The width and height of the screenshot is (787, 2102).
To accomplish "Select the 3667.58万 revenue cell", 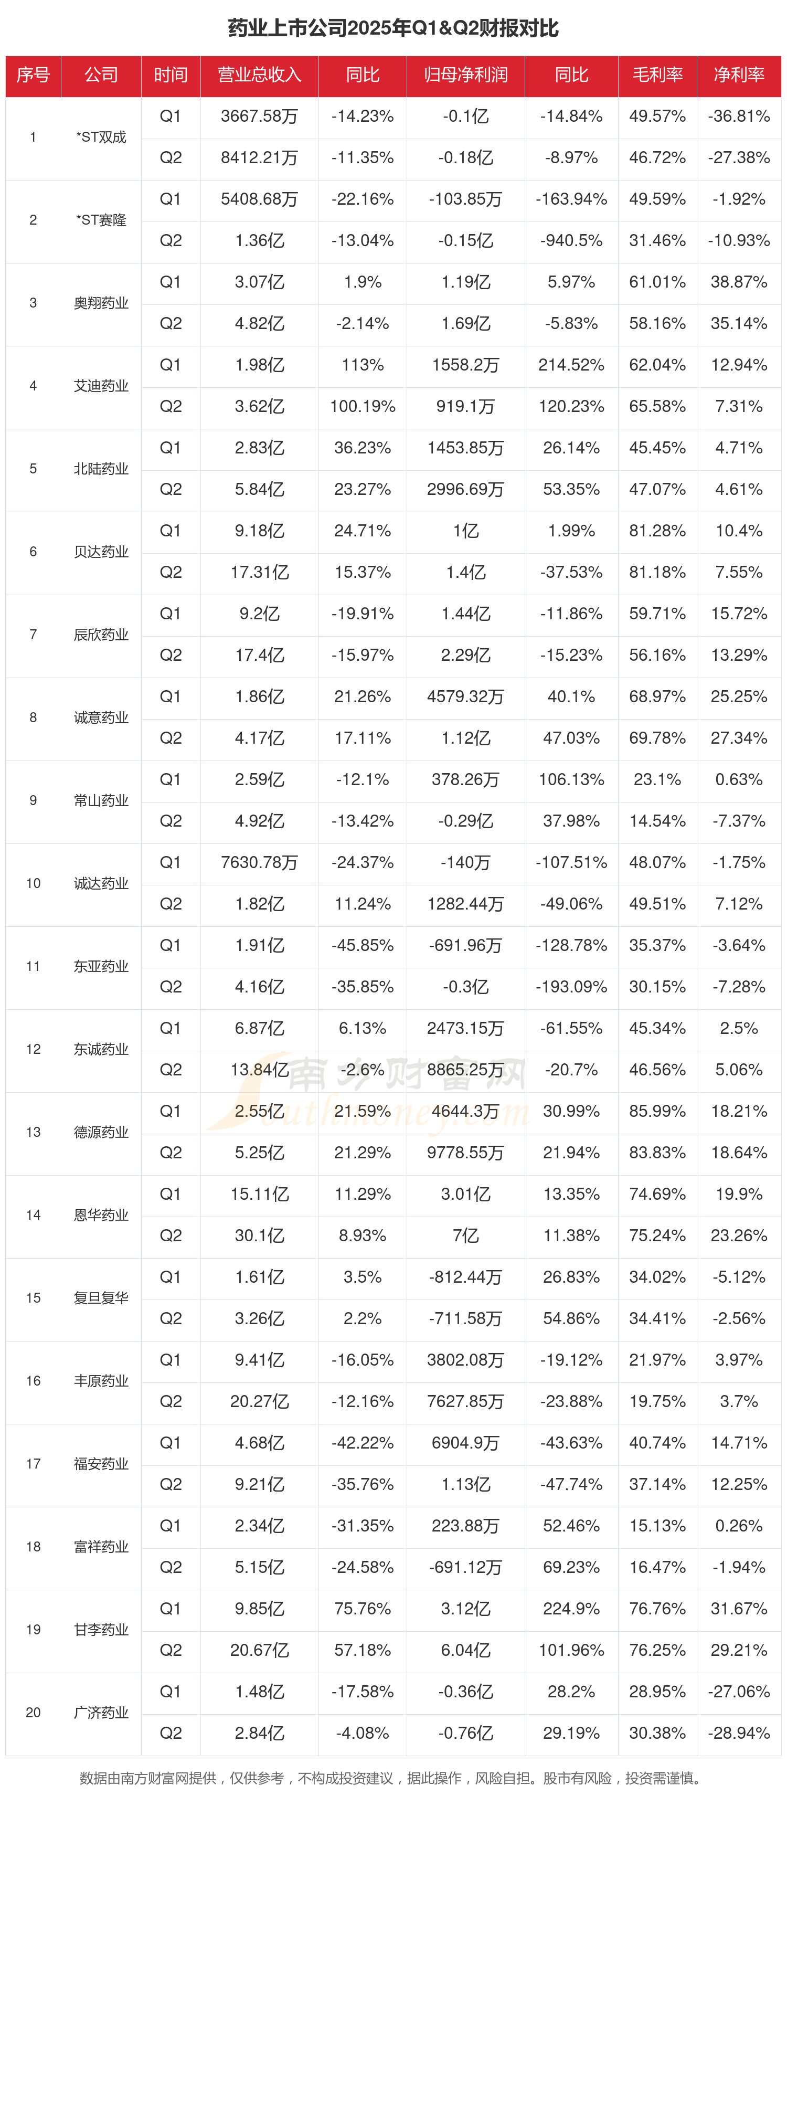I will [259, 117].
